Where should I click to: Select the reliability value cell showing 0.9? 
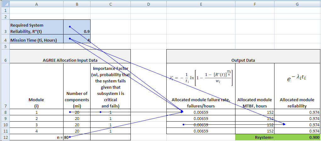77,27
